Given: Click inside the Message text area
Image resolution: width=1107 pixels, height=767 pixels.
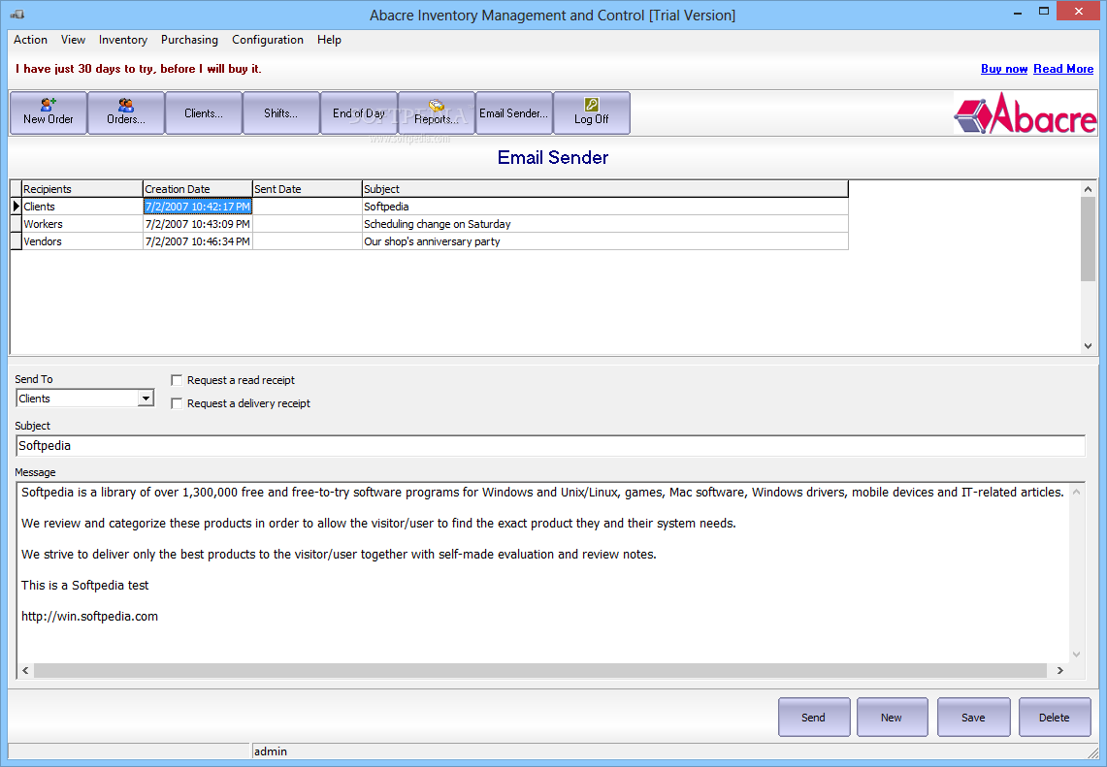Looking at the screenshot, I should [542, 571].
